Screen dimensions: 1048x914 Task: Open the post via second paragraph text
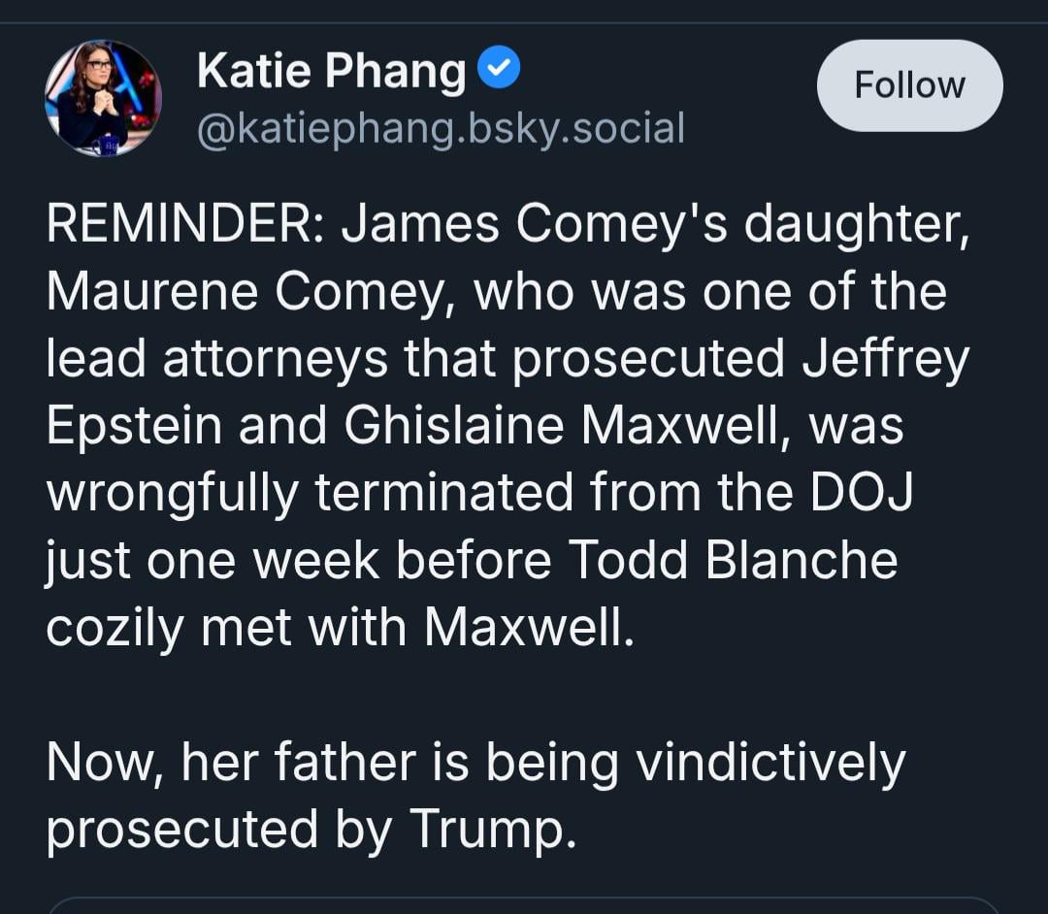pyautogui.click(x=475, y=797)
